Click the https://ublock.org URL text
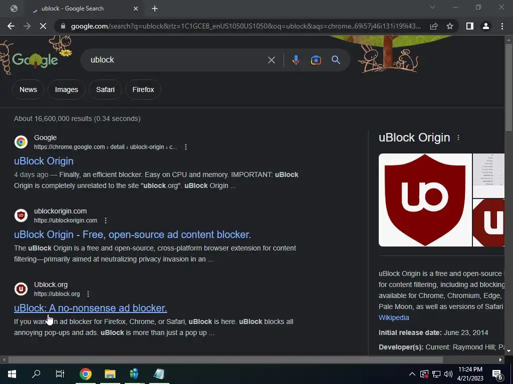Image resolution: width=513 pixels, height=384 pixels. pyautogui.click(x=57, y=294)
